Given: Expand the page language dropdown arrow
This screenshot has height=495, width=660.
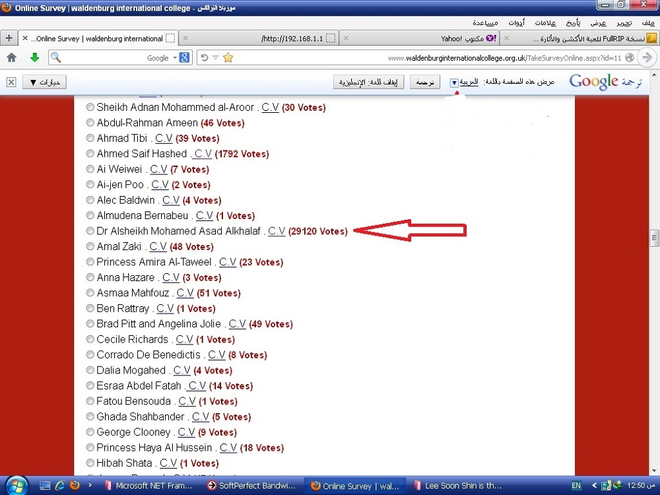Looking at the screenshot, I should point(454,83).
